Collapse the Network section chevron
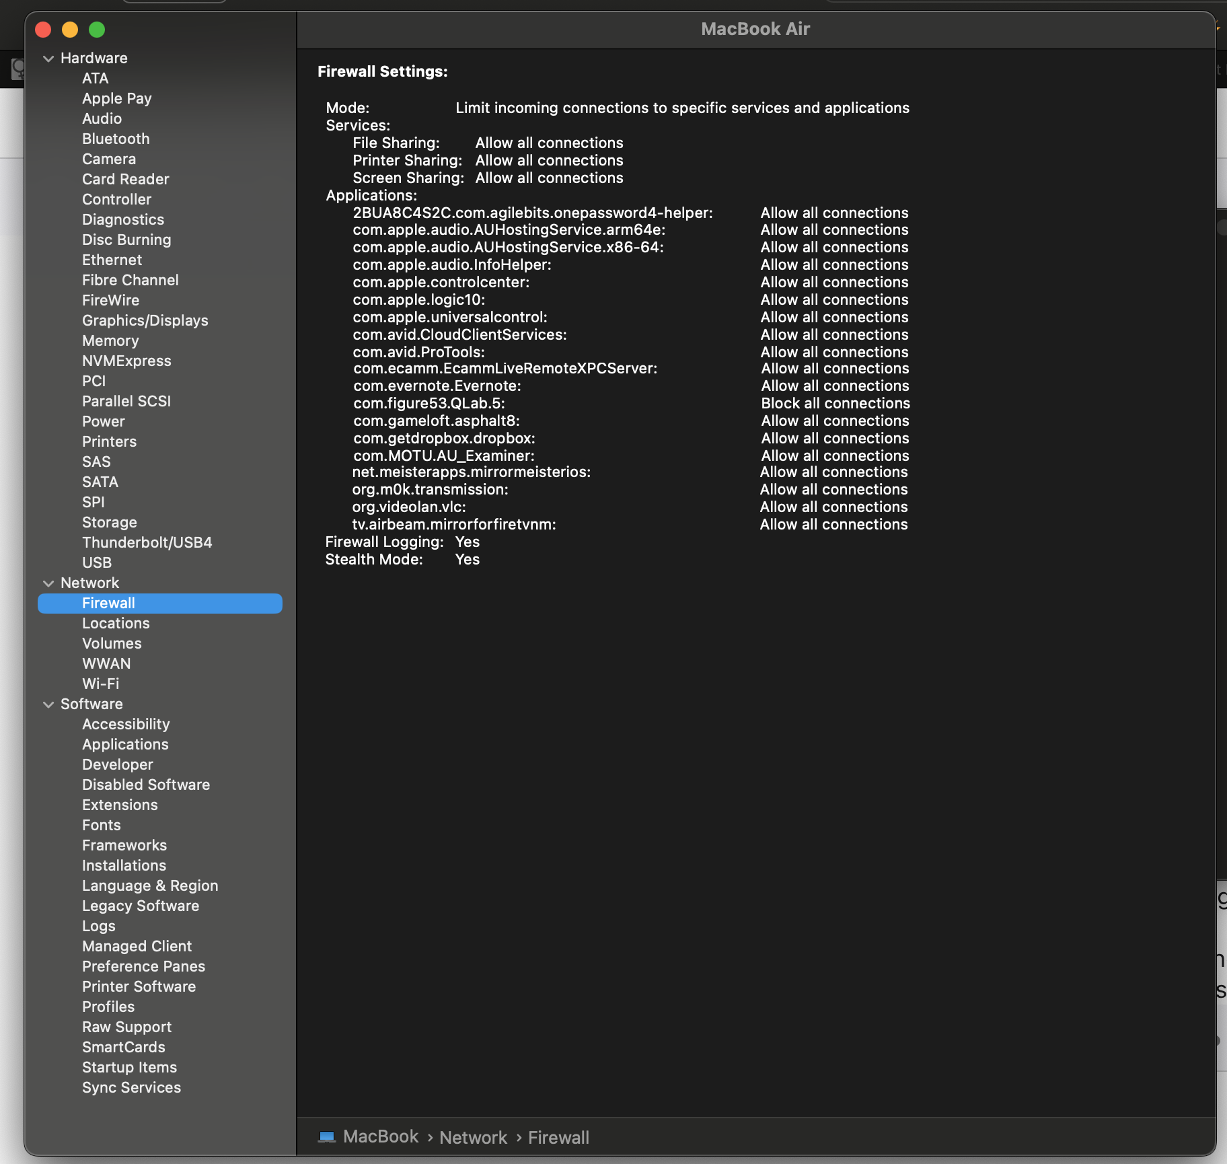Viewport: 1227px width, 1164px height. [48, 583]
